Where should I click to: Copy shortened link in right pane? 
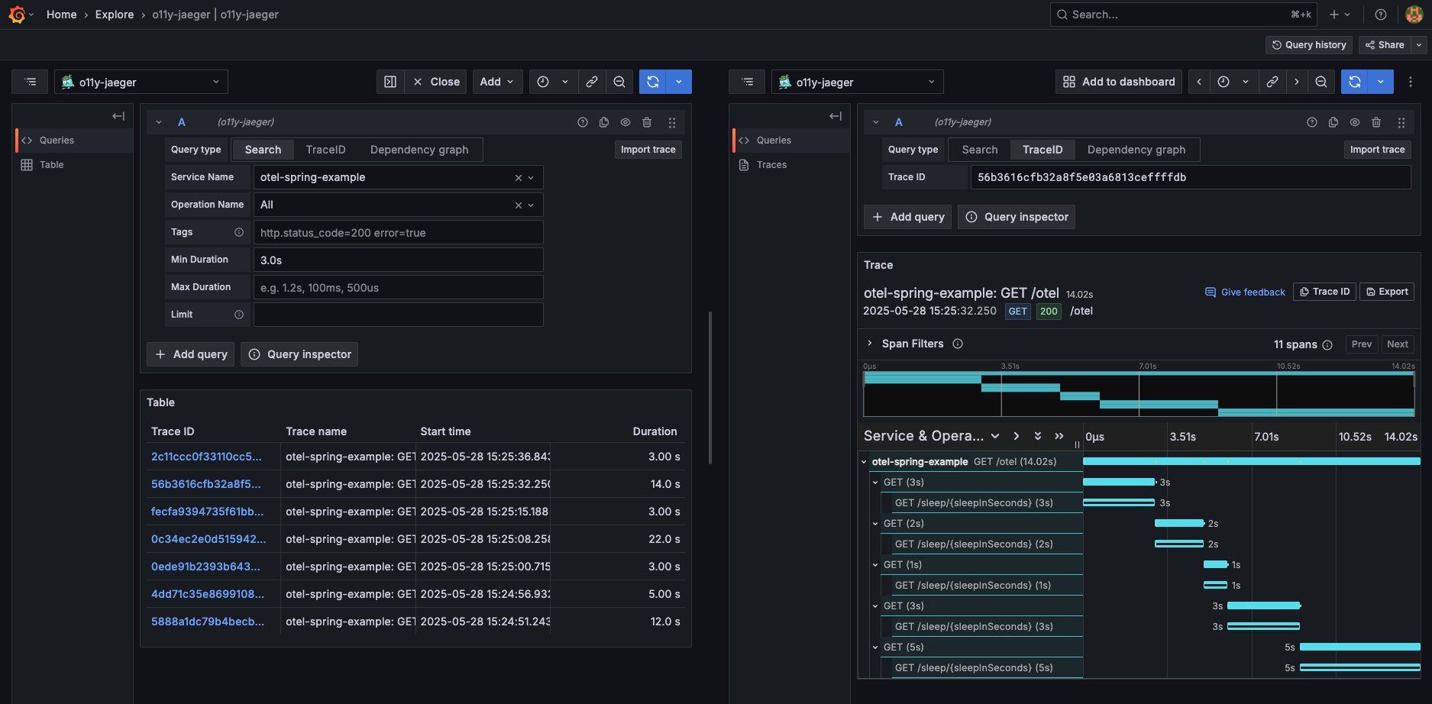pos(1272,82)
